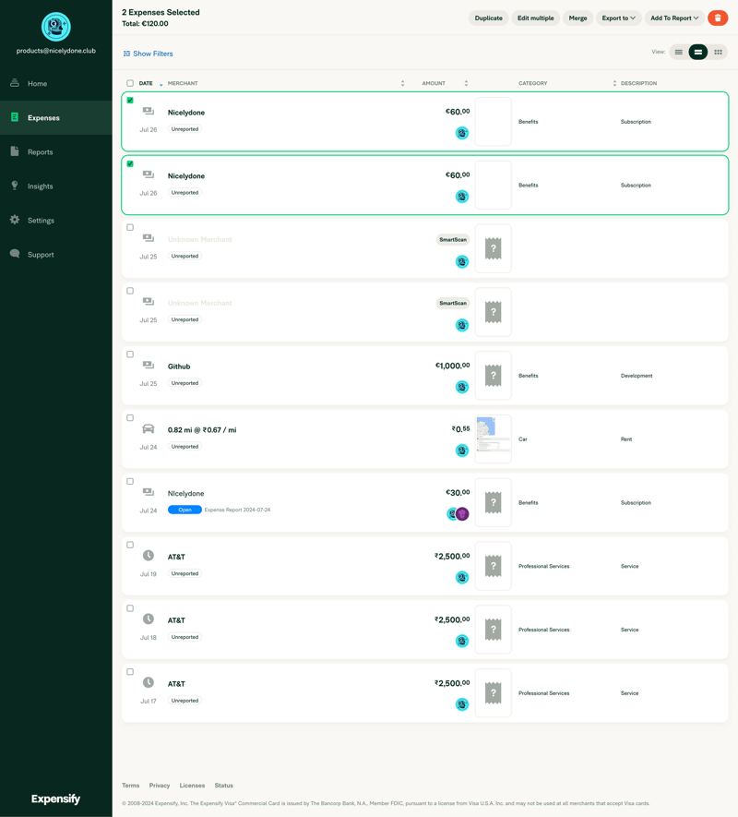
Task: Switch to the grid view layout
Action: (718, 52)
